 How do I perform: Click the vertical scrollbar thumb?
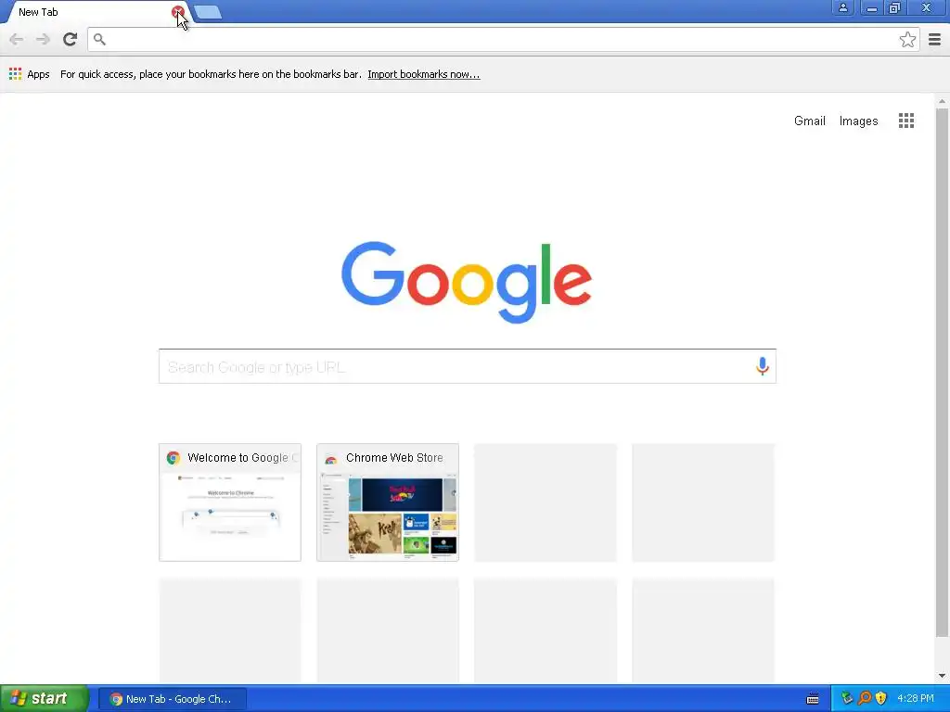[x=942, y=373]
